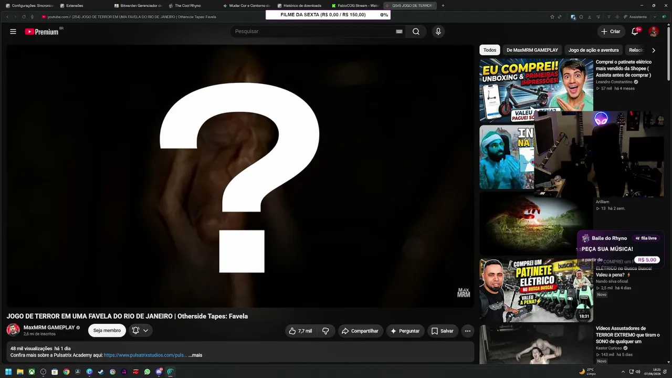The width and height of the screenshot is (672, 378).
Task: Open the MaxMRM GAMEPLAY channel name
Action: coord(49,328)
